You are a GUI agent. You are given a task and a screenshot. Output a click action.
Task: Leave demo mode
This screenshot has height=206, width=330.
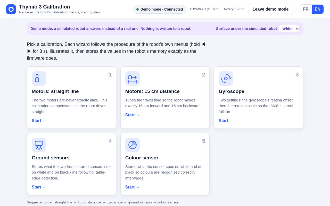tap(270, 9)
